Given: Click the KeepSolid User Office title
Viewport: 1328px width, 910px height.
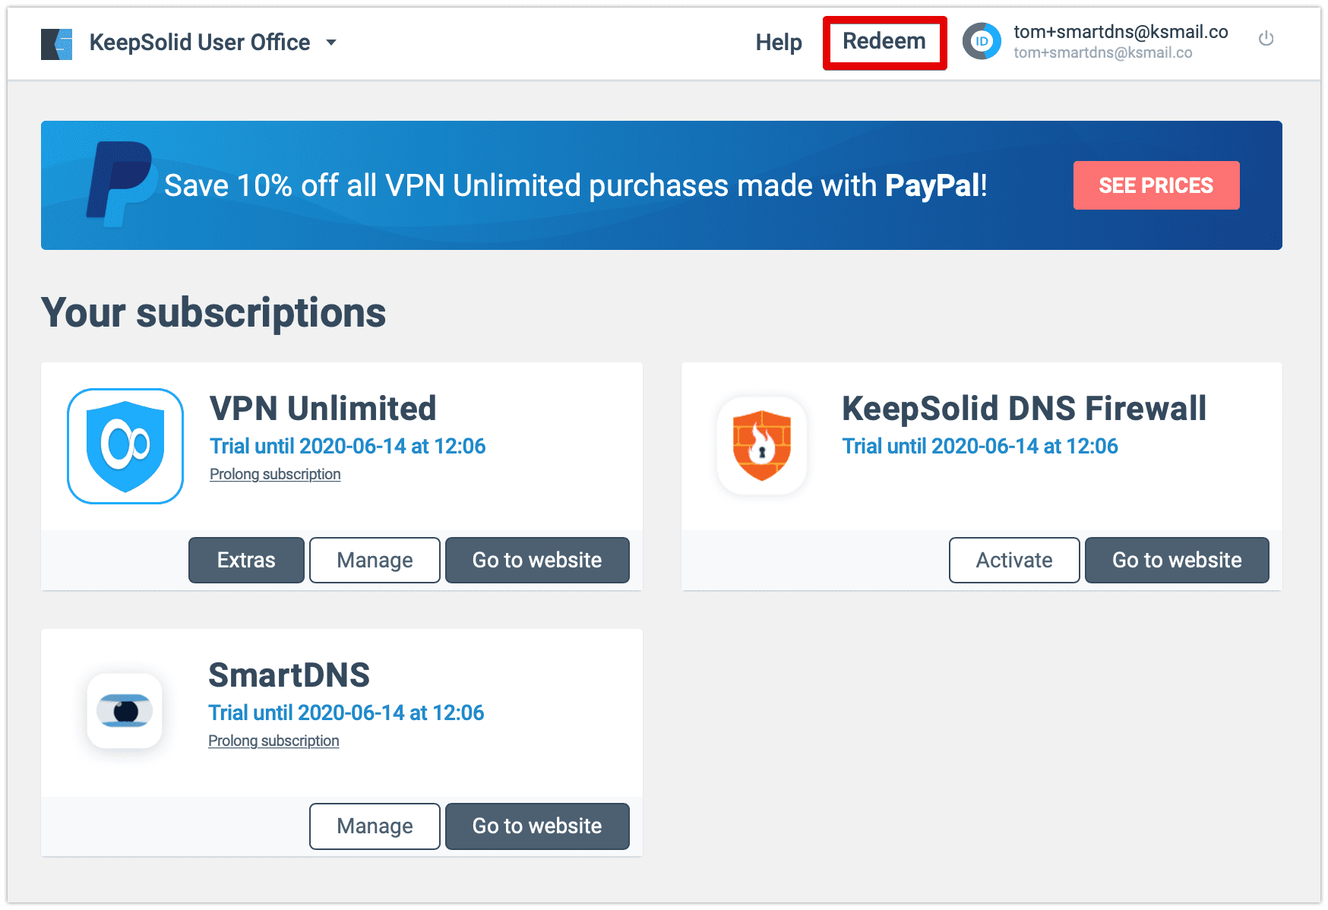Looking at the screenshot, I should pos(200,43).
